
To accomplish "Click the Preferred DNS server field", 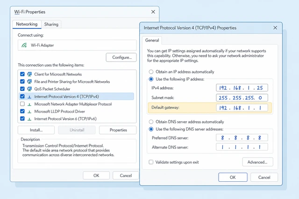I will [x=242, y=138].
